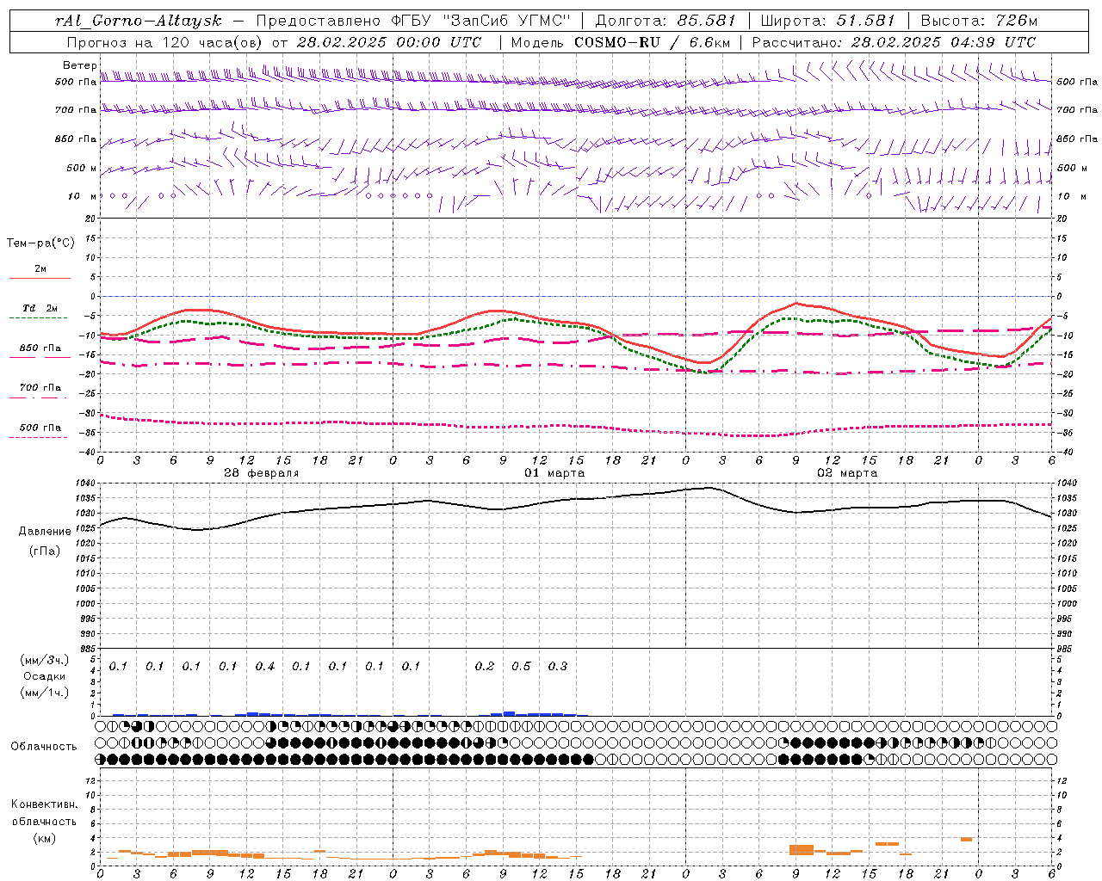
Task: Click the Облачность cloud cover label
Action: click(x=44, y=747)
